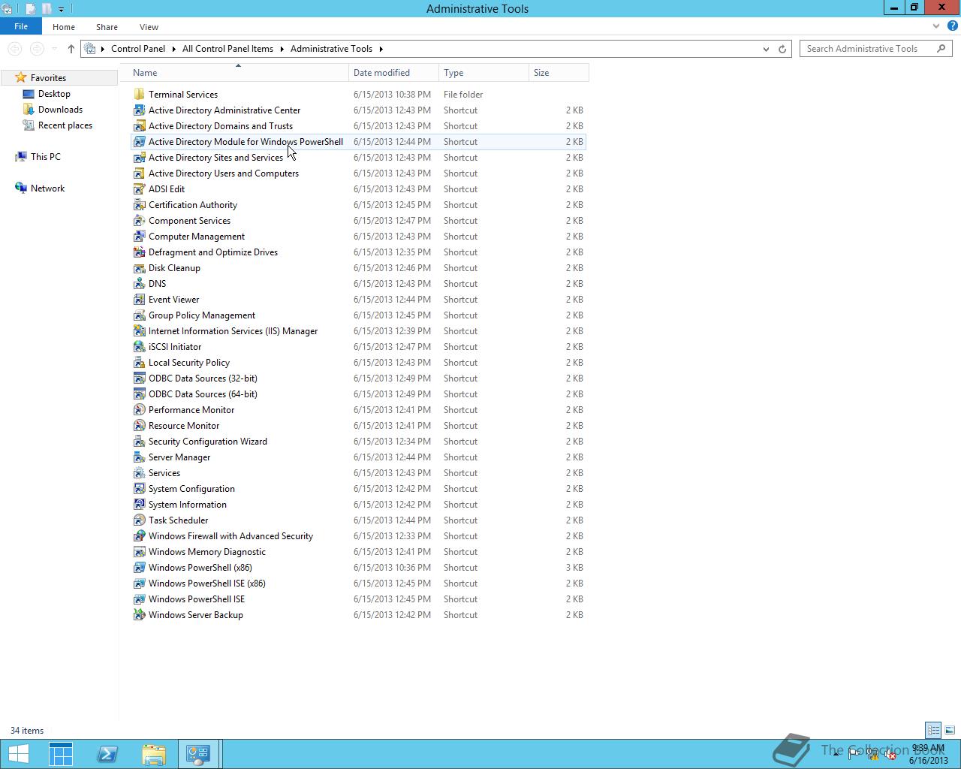Click the Certification Authority icon

point(139,205)
